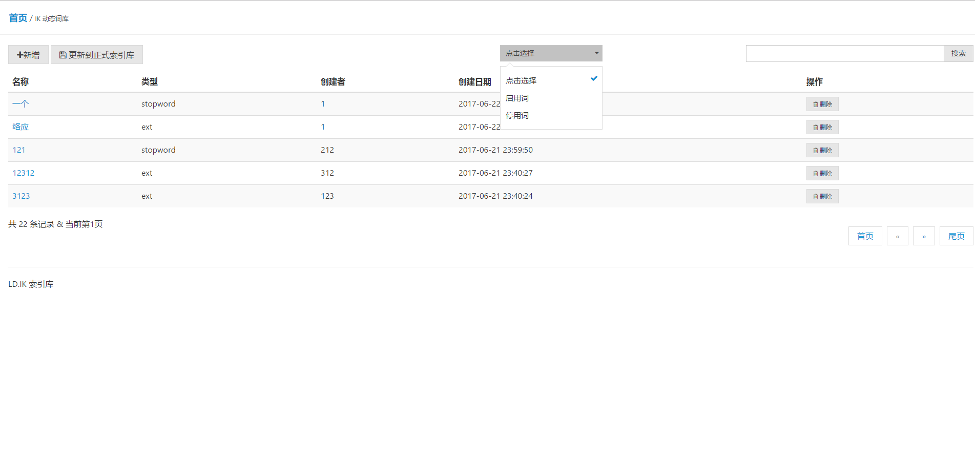Open the 点击选择 dropdown
The image size is (975, 460).
click(x=551, y=53)
